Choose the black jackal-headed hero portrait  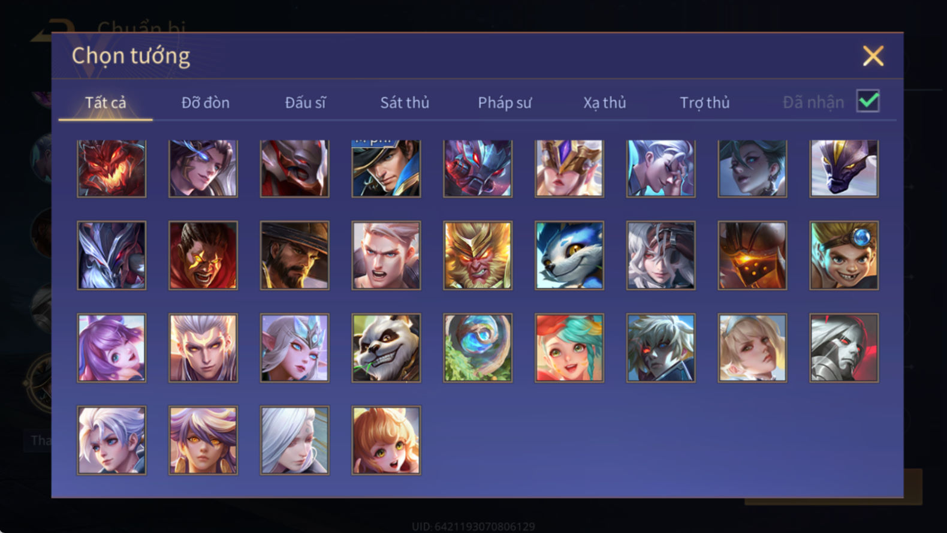pos(844,168)
